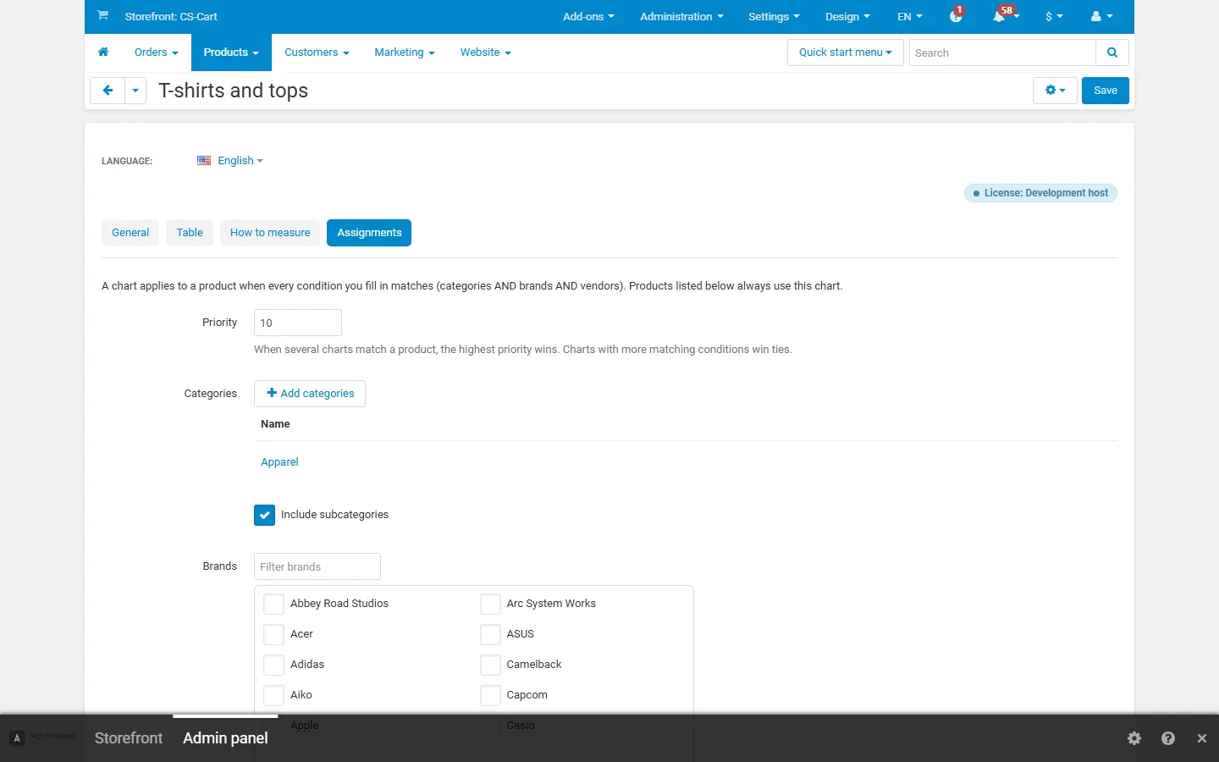This screenshot has height=762, width=1219.
Task: Go back with the left arrow button
Action: tap(108, 91)
